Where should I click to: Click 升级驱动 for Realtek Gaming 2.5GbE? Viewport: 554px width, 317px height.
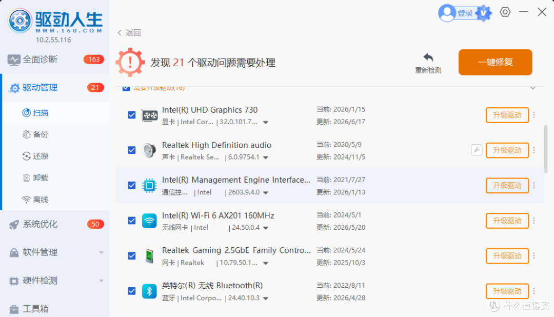point(507,256)
